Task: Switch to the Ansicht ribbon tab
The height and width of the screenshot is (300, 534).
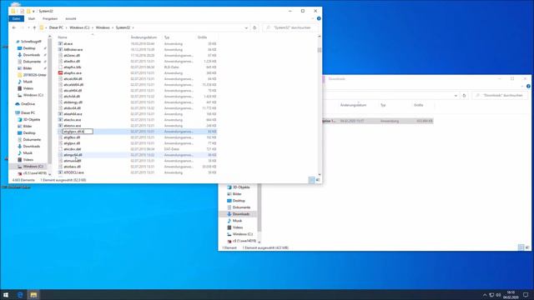Action: [71, 18]
